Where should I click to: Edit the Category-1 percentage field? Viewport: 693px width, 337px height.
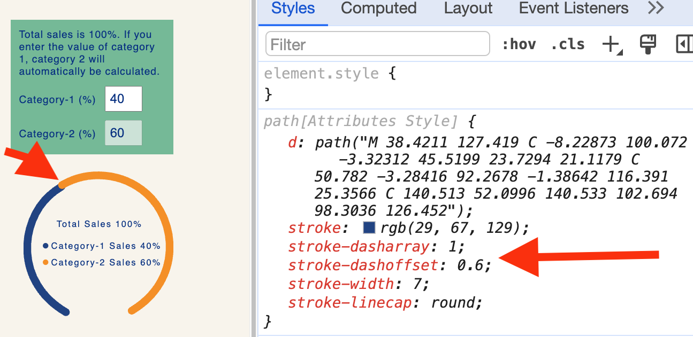[124, 99]
